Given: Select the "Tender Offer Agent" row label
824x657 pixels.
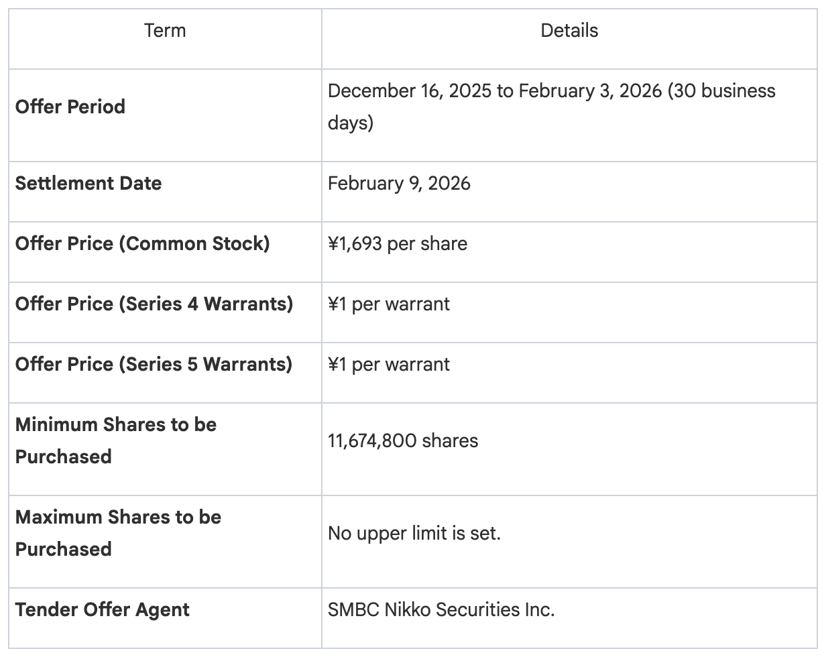Looking at the screenshot, I should pos(103,610).
